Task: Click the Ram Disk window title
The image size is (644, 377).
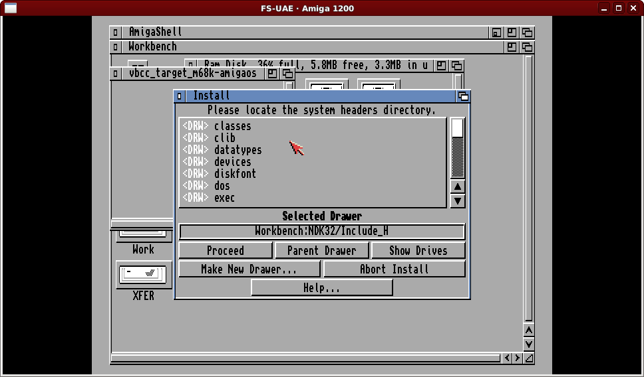Action: [315, 65]
